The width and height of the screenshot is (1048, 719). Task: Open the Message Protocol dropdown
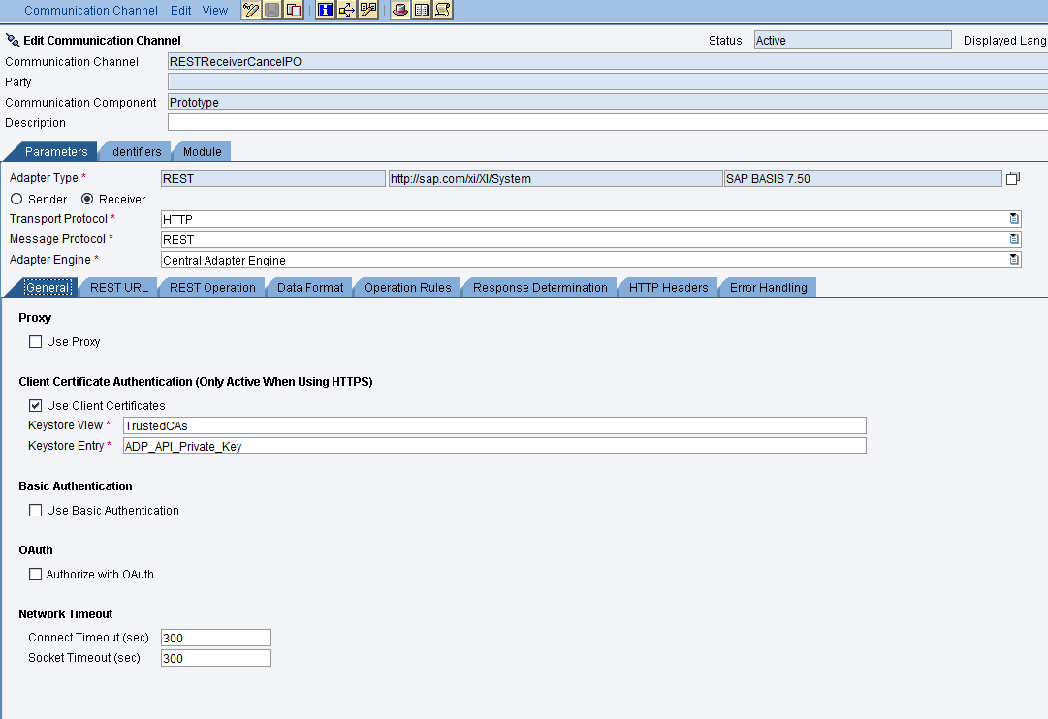tap(1013, 238)
